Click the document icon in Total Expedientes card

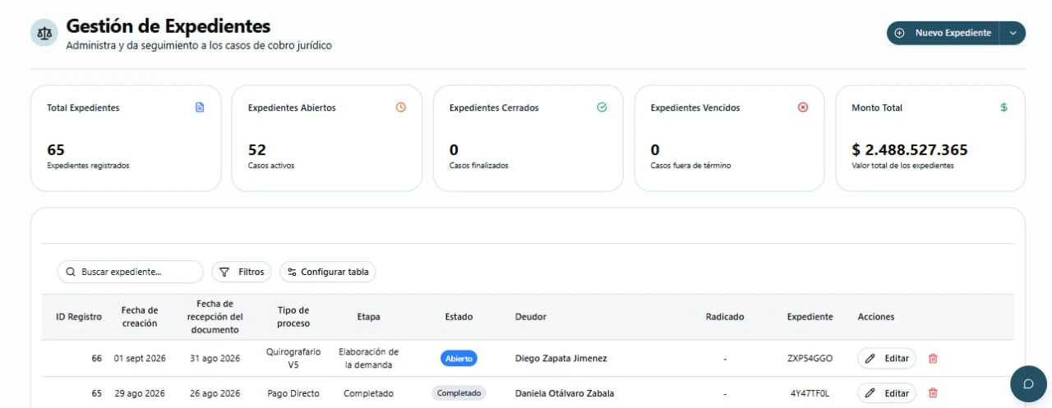199,108
